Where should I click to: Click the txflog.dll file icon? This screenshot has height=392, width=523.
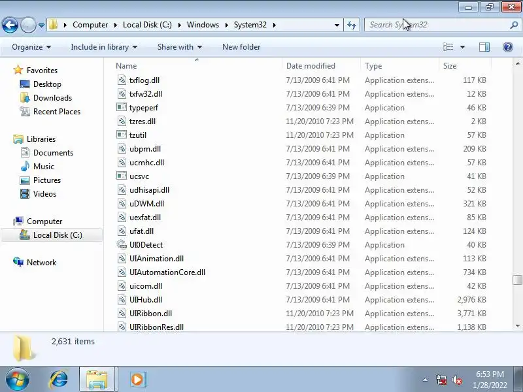122,80
